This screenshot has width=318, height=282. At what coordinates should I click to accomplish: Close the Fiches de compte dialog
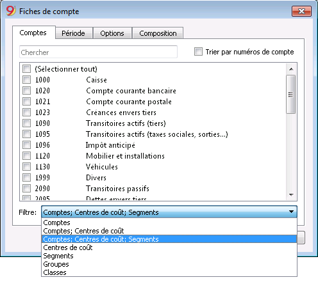coord(301,11)
